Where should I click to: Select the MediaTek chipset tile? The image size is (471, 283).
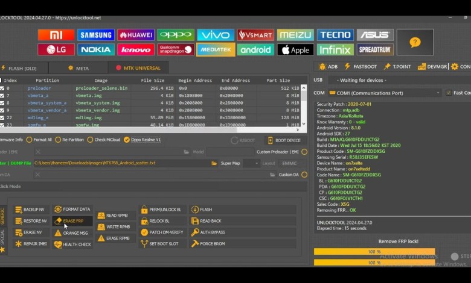point(216,49)
